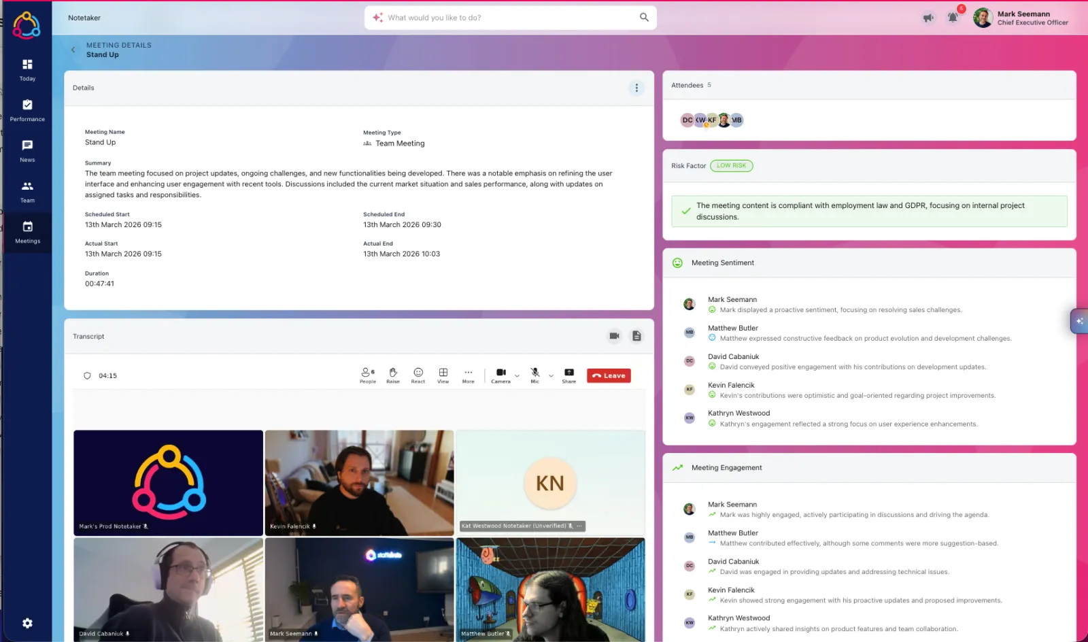Open React emoji menu
The width and height of the screenshot is (1088, 642).
coord(418,375)
